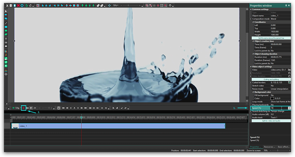
Task: Switch to Basic effects tab
Action: (x=284, y=147)
